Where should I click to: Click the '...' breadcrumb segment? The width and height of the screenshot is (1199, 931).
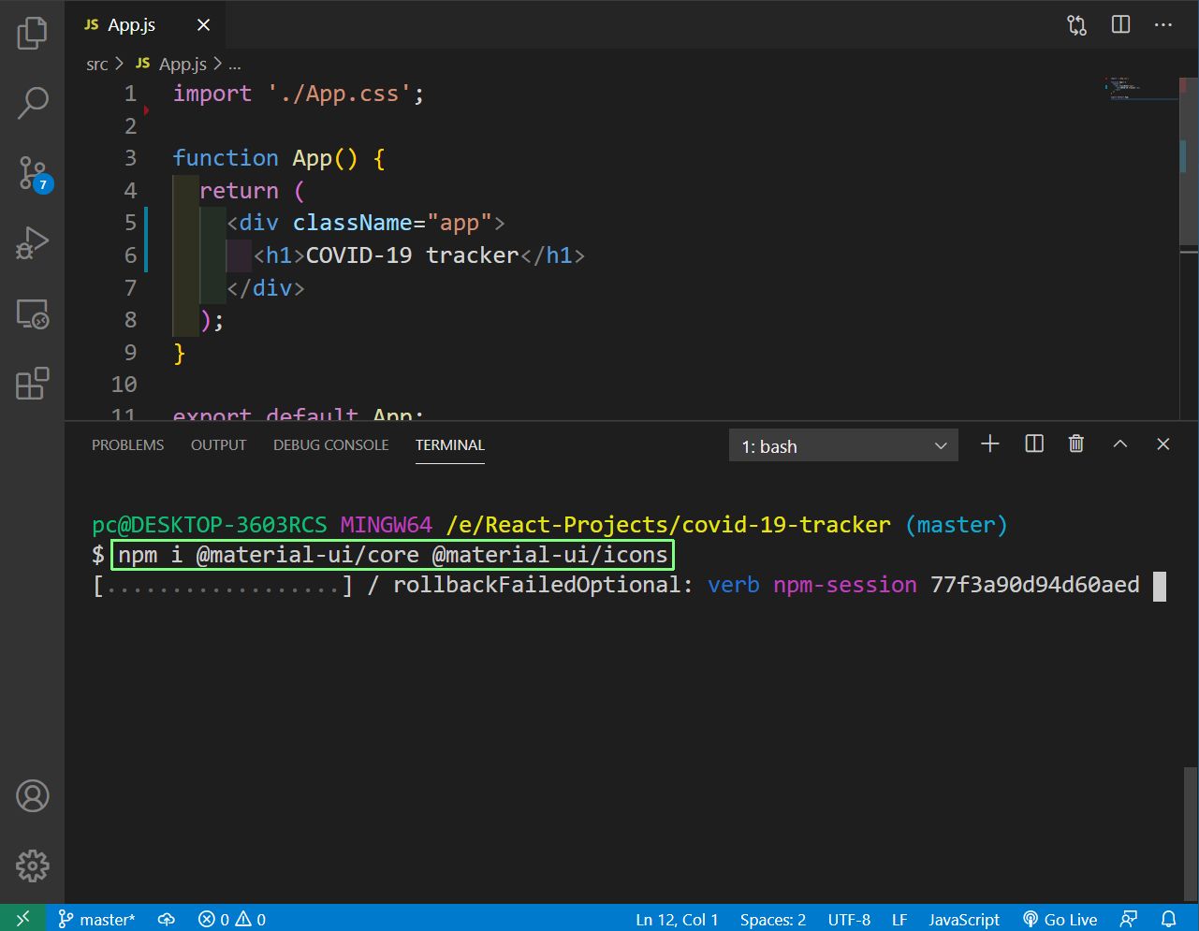pyautogui.click(x=235, y=65)
